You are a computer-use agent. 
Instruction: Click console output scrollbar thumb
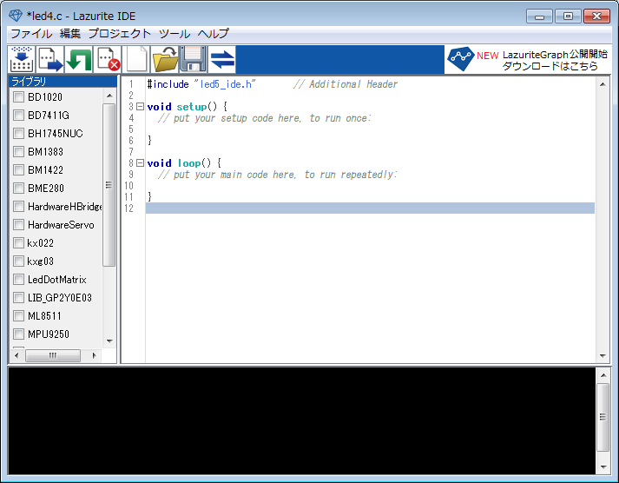coord(603,417)
